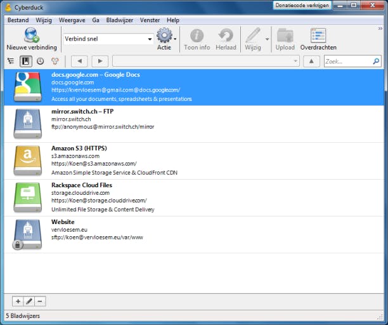388x325 pixels.
Task: Open the Wijzig editor dropdown arrow
Action: click(267, 39)
